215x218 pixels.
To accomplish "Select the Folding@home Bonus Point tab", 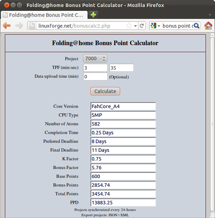I will tap(44, 15).
